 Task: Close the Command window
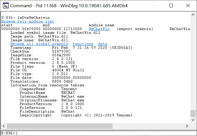(x=188, y=5)
